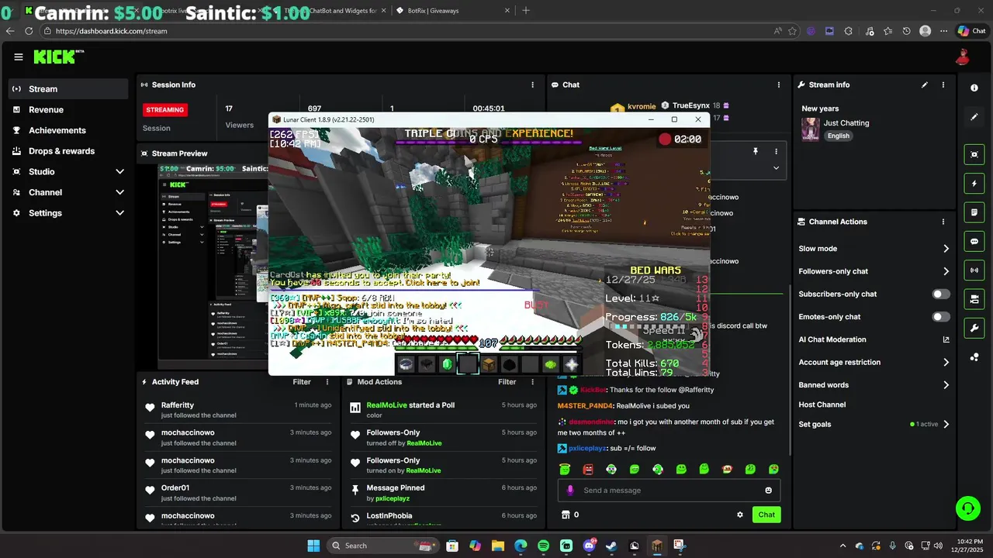Screen dimensions: 993x558
Task: Click the browser address bar URL
Action: pyautogui.click(x=112, y=31)
